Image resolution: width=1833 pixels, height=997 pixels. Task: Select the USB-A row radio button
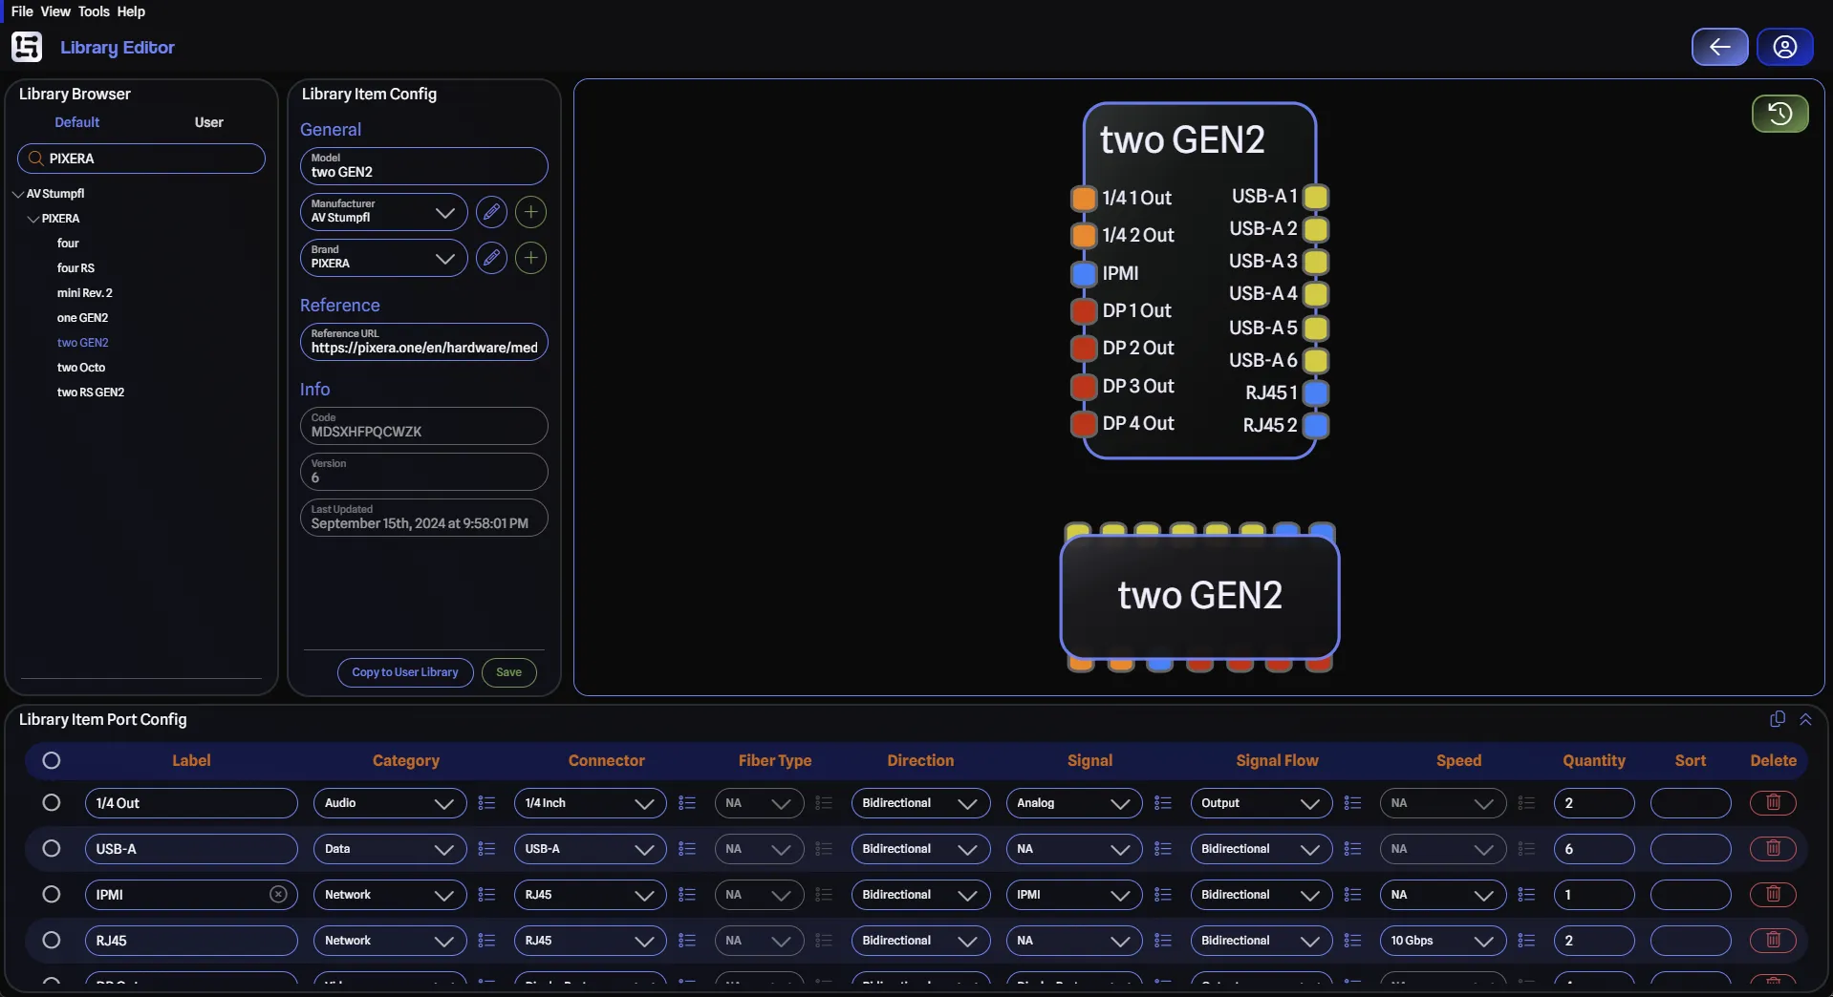click(x=52, y=849)
